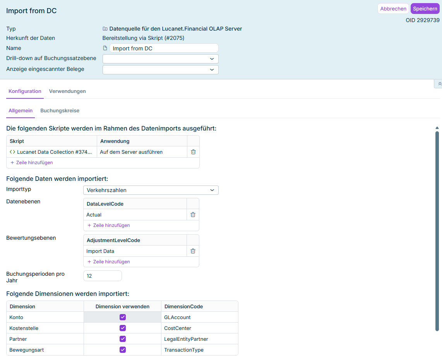Uncheck the Kostenstelle dimension checkbox
Viewport: 442px width, 359px height.
(x=123, y=328)
